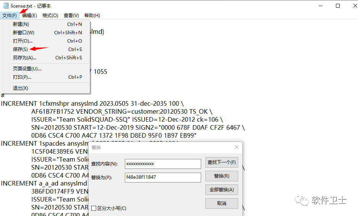Click the 全部替换(A) button

(221, 190)
